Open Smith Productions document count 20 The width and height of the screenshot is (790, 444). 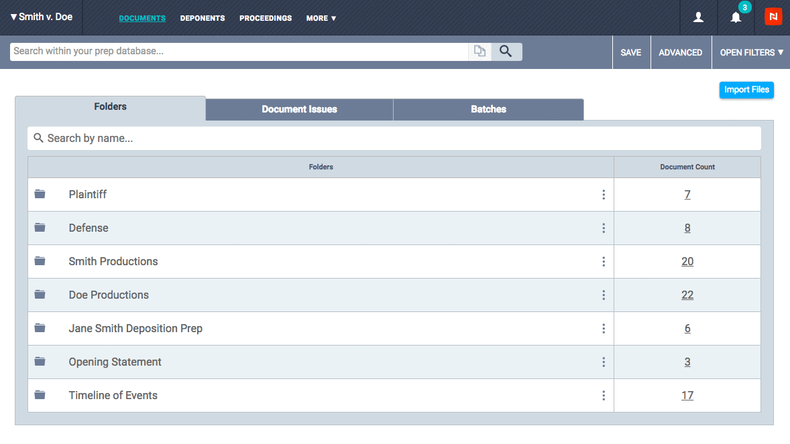click(687, 261)
